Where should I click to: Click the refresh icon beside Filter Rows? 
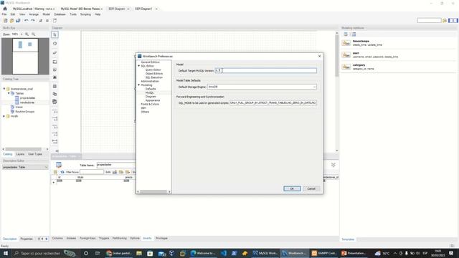[62, 172]
